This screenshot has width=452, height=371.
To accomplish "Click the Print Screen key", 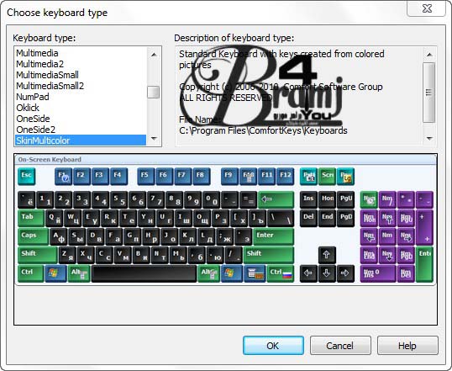I will click(308, 176).
